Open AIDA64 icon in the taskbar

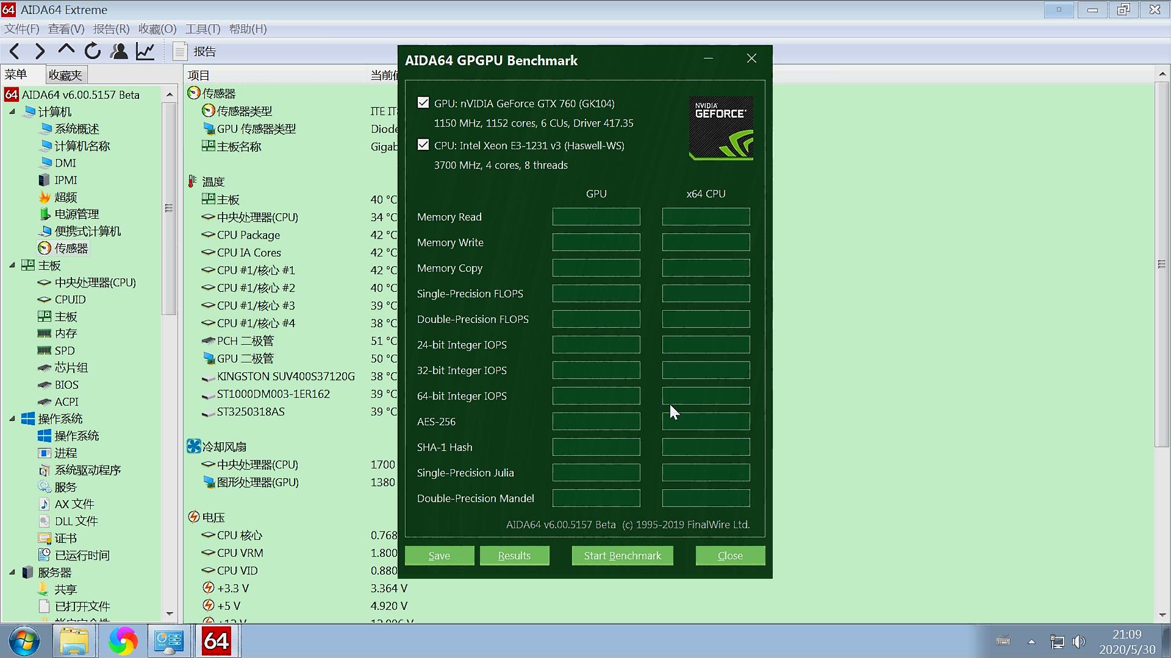click(x=217, y=641)
